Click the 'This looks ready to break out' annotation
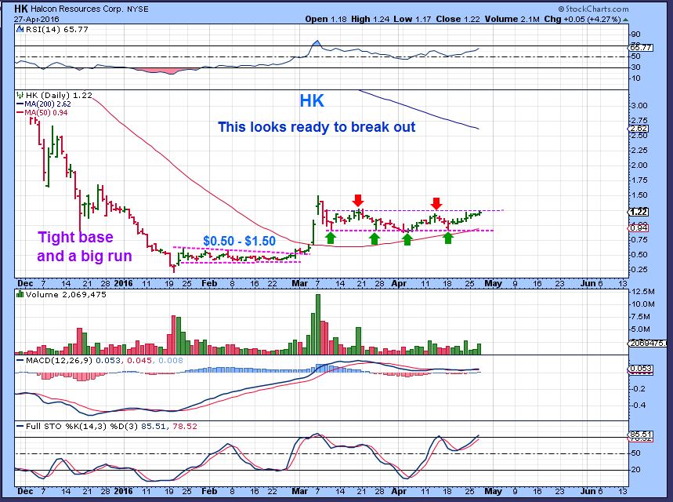The height and width of the screenshot is (502, 673). [x=317, y=127]
